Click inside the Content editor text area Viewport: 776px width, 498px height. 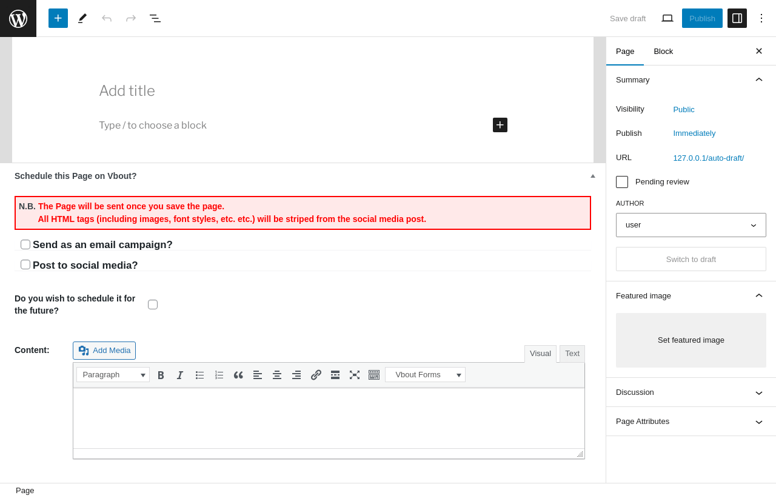point(329,419)
